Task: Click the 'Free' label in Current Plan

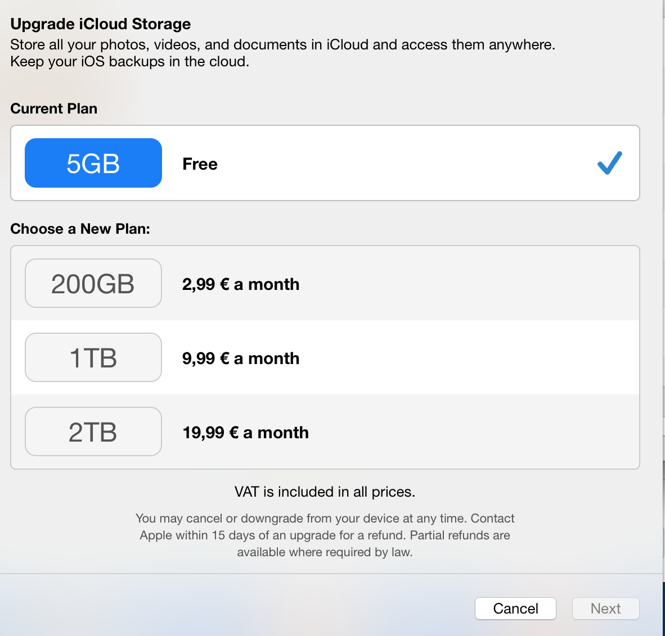Action: [200, 164]
